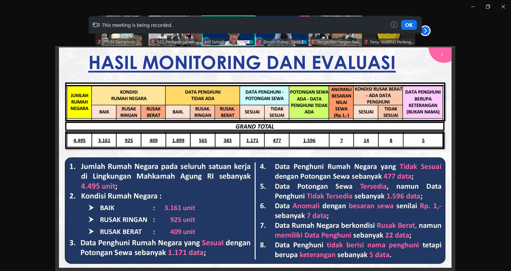Click the muted mic icon on 522_PA Karangasem
This screenshot has width=511, height=271.
tap(153, 42)
